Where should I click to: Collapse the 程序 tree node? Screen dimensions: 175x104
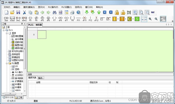(7, 33)
